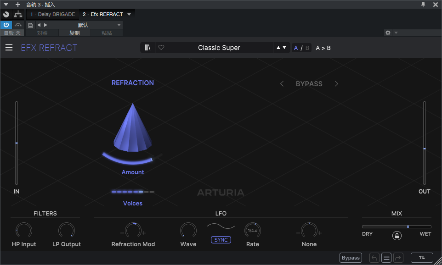Load the previous host preset arrow
The height and width of the screenshot is (265, 442).
[39, 25]
